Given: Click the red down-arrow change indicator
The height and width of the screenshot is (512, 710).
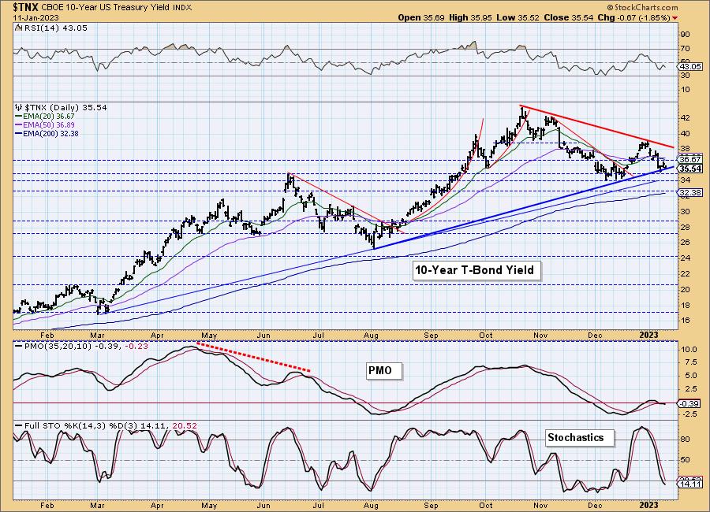Looking at the screenshot, I should click(x=675, y=18).
